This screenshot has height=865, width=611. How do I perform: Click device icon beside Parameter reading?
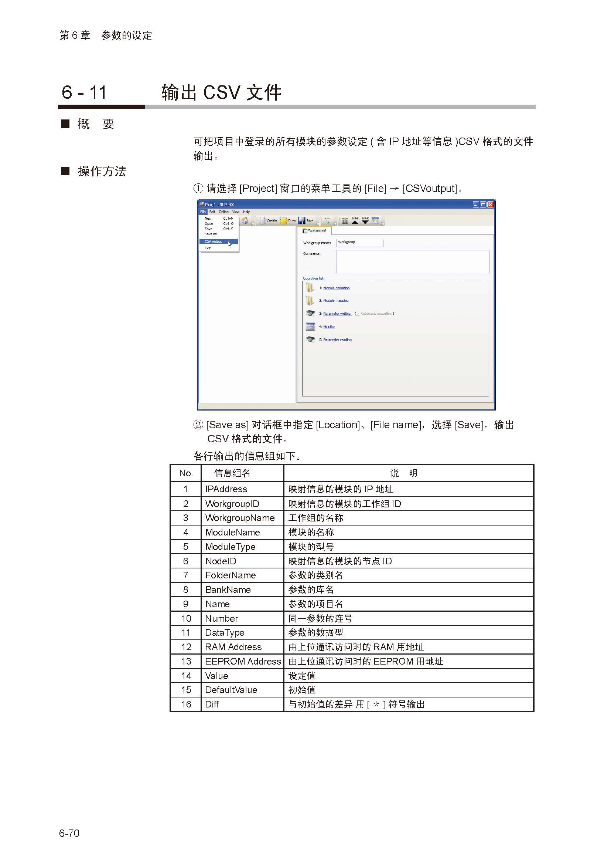point(310,339)
